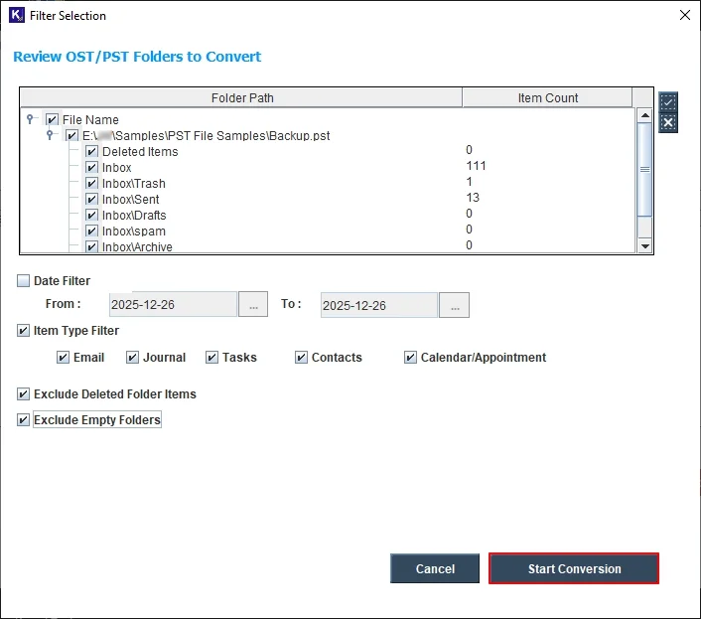Click the Inbox item count 111
The image size is (701, 619).
tap(476, 166)
